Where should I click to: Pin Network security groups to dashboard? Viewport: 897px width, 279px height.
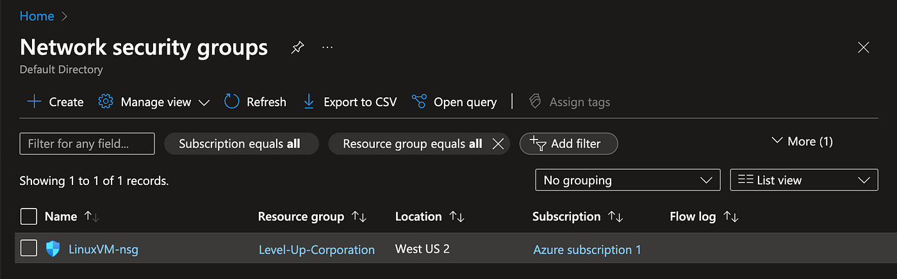click(297, 48)
